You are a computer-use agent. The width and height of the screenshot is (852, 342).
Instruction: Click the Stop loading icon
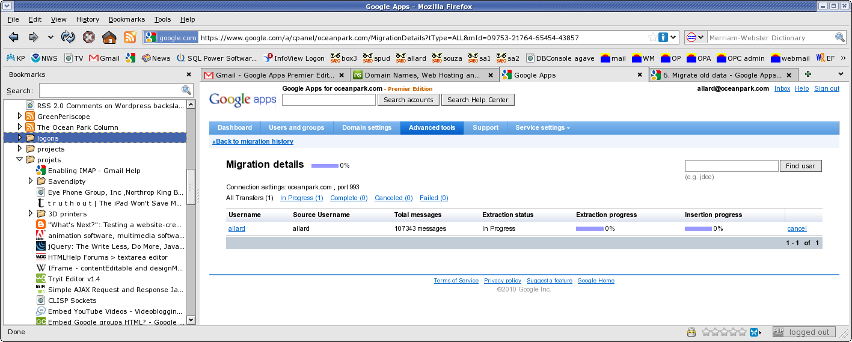pos(88,37)
